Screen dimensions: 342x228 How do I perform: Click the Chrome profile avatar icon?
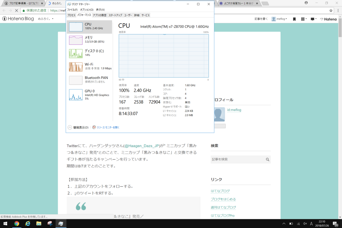[306, 3]
